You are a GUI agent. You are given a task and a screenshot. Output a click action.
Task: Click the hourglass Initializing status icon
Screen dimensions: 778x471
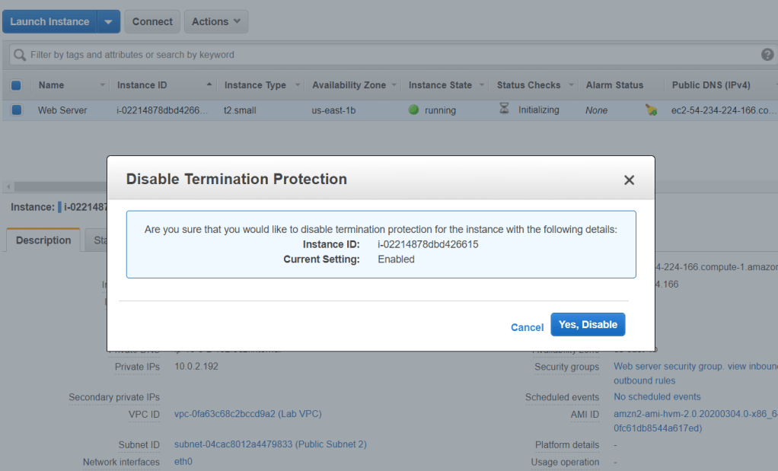pyautogui.click(x=504, y=110)
